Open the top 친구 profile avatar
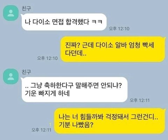The width and height of the screenshot is (168, 140). coord(11,13)
